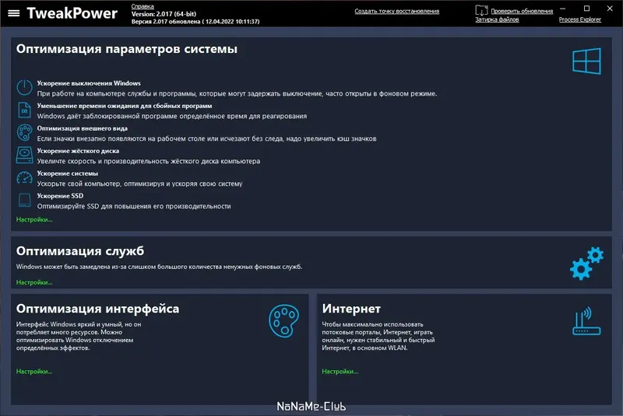The height and width of the screenshot is (416, 623).
Task: Click the update check icon in title bar
Action: 481,10
